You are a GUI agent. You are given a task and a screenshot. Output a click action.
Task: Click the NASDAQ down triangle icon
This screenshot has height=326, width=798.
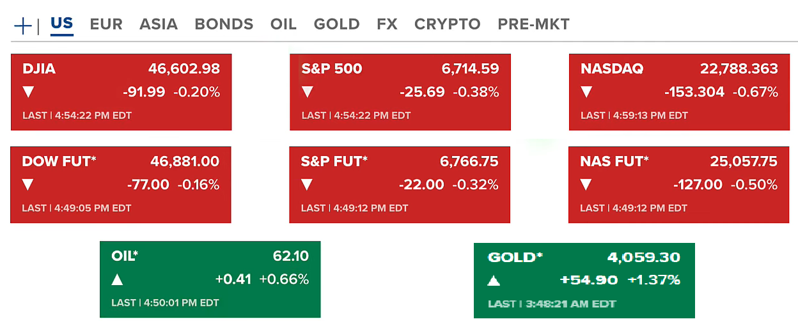pyautogui.click(x=586, y=92)
